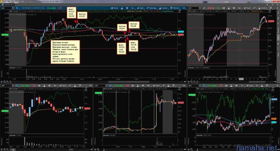Open Style on the HSY daily chart
The image size is (280, 151).
250,86
